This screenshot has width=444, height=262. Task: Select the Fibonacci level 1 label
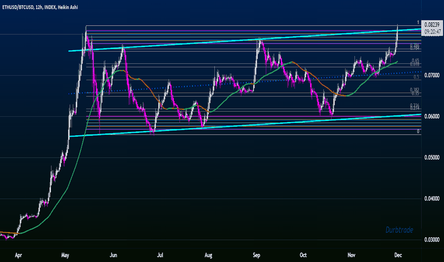tap(418, 22)
